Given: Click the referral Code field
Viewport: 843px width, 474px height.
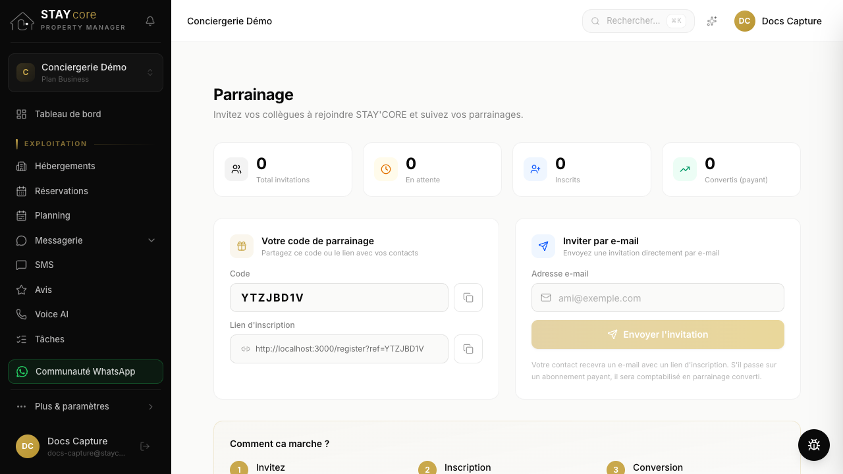Looking at the screenshot, I should point(339,298).
